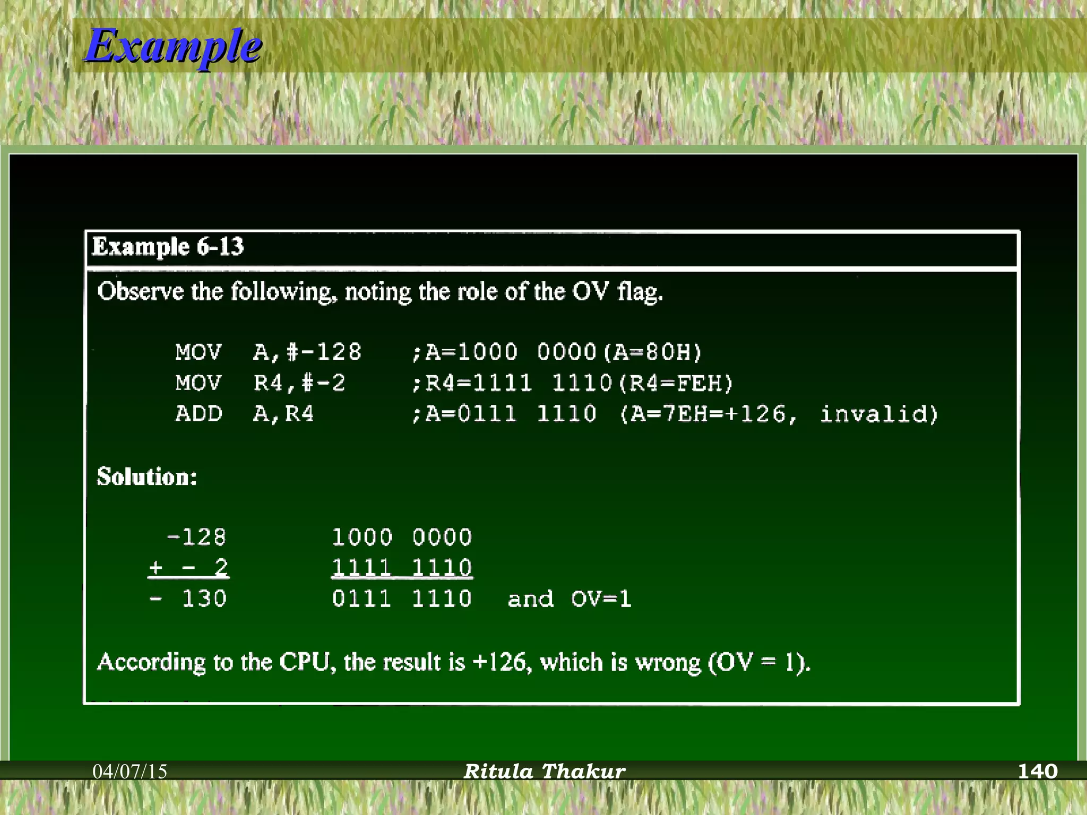Click the ';A=1000 0000(A=80H)' comment

(x=557, y=352)
